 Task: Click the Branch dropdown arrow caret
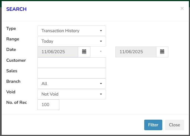click(x=101, y=84)
